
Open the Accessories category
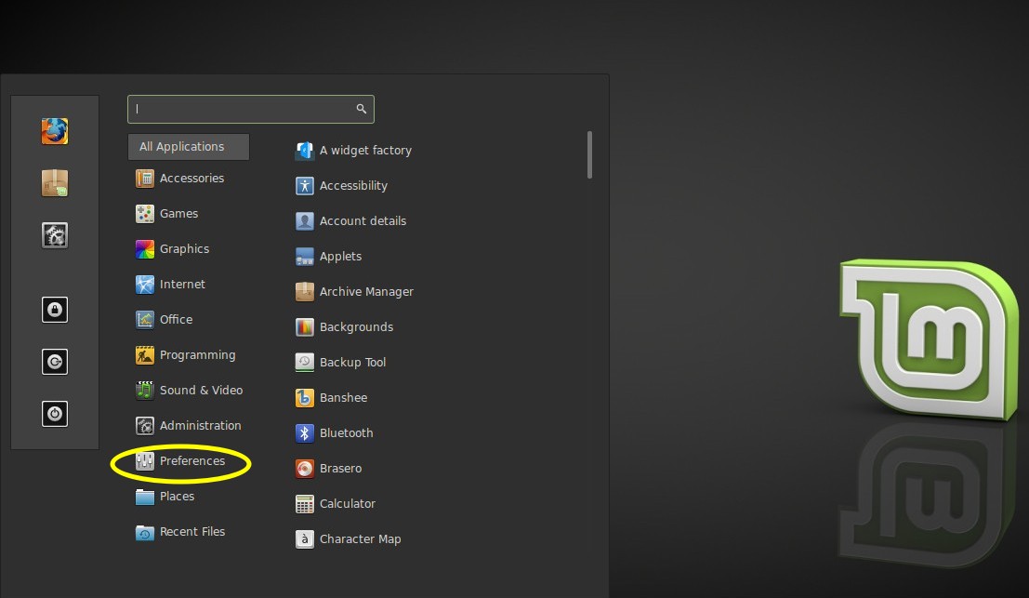[x=179, y=178]
